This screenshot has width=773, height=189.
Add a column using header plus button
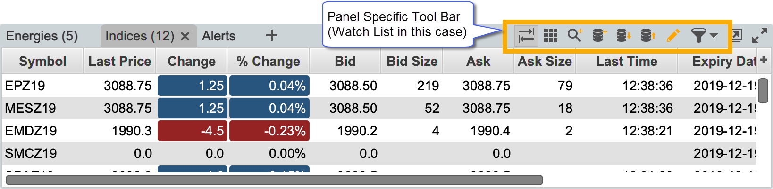[x=764, y=60]
